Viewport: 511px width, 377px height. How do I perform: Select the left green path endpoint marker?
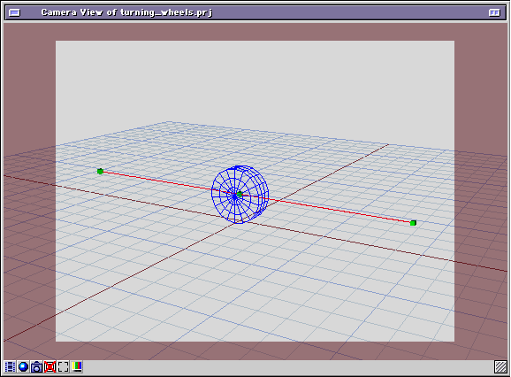click(101, 171)
